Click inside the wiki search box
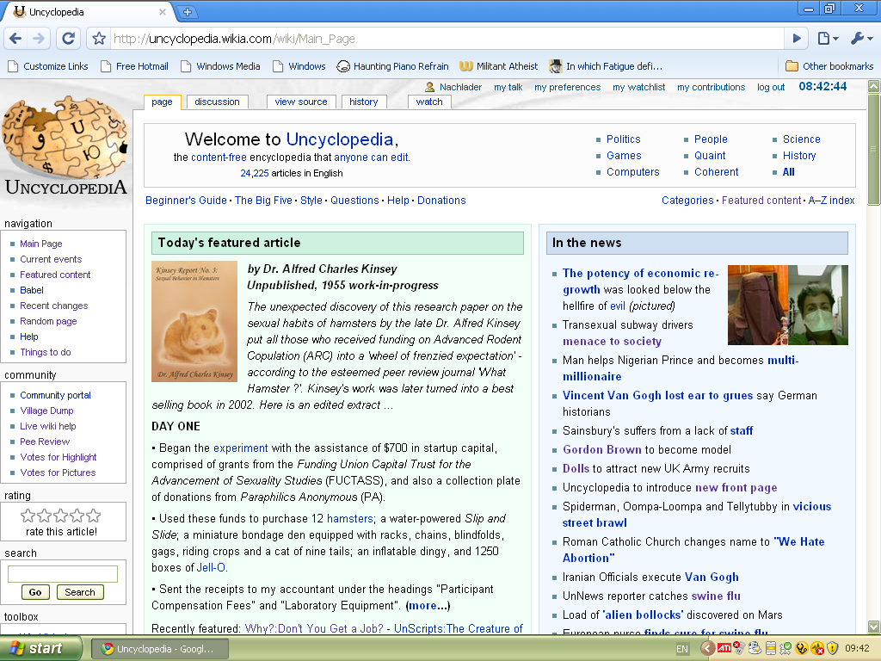The height and width of the screenshot is (661, 881). (65, 573)
